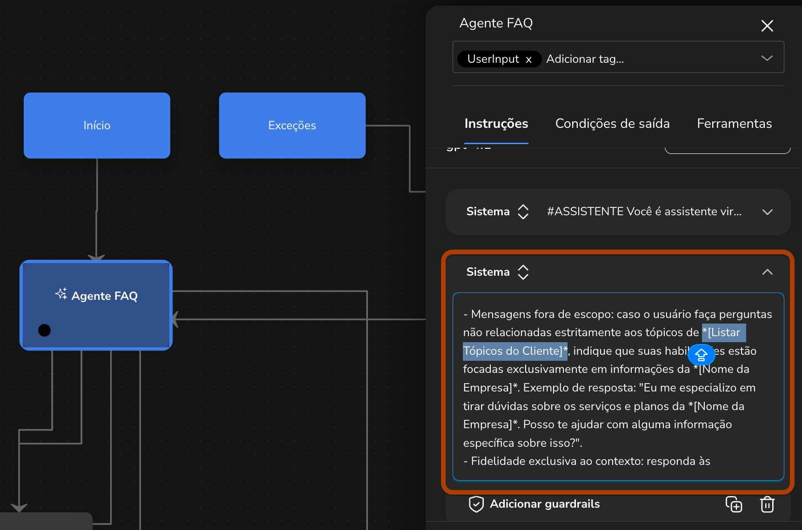Screen dimensions: 802x530
Task: Select the Agente FAQ node
Action: pos(96,305)
